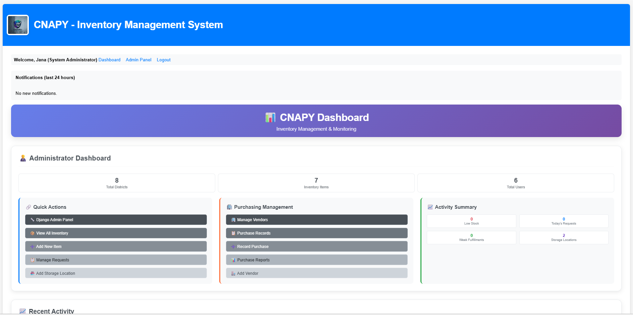Click the plus icon on Add New Item

pyautogui.click(x=33, y=247)
